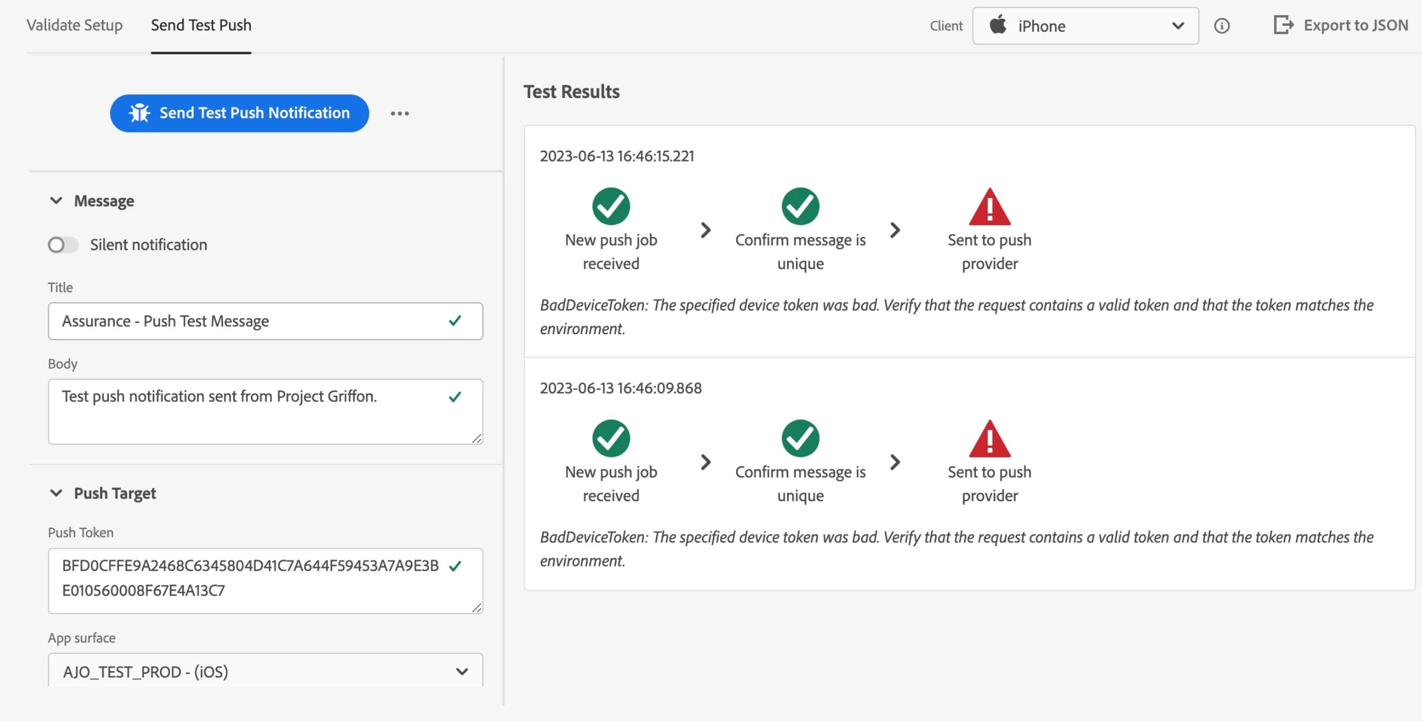Collapse the Push Target section
Screen dimensions: 1422x721
56,493
